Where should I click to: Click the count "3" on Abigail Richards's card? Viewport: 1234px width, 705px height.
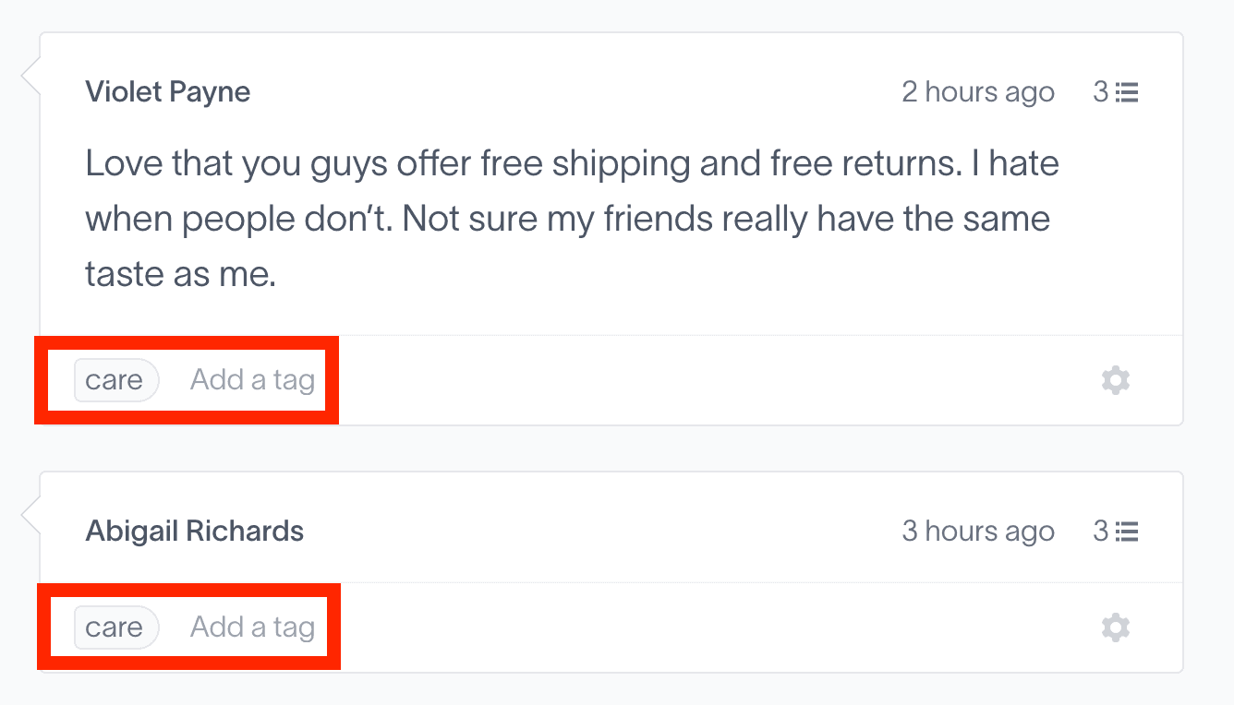coord(1101,532)
